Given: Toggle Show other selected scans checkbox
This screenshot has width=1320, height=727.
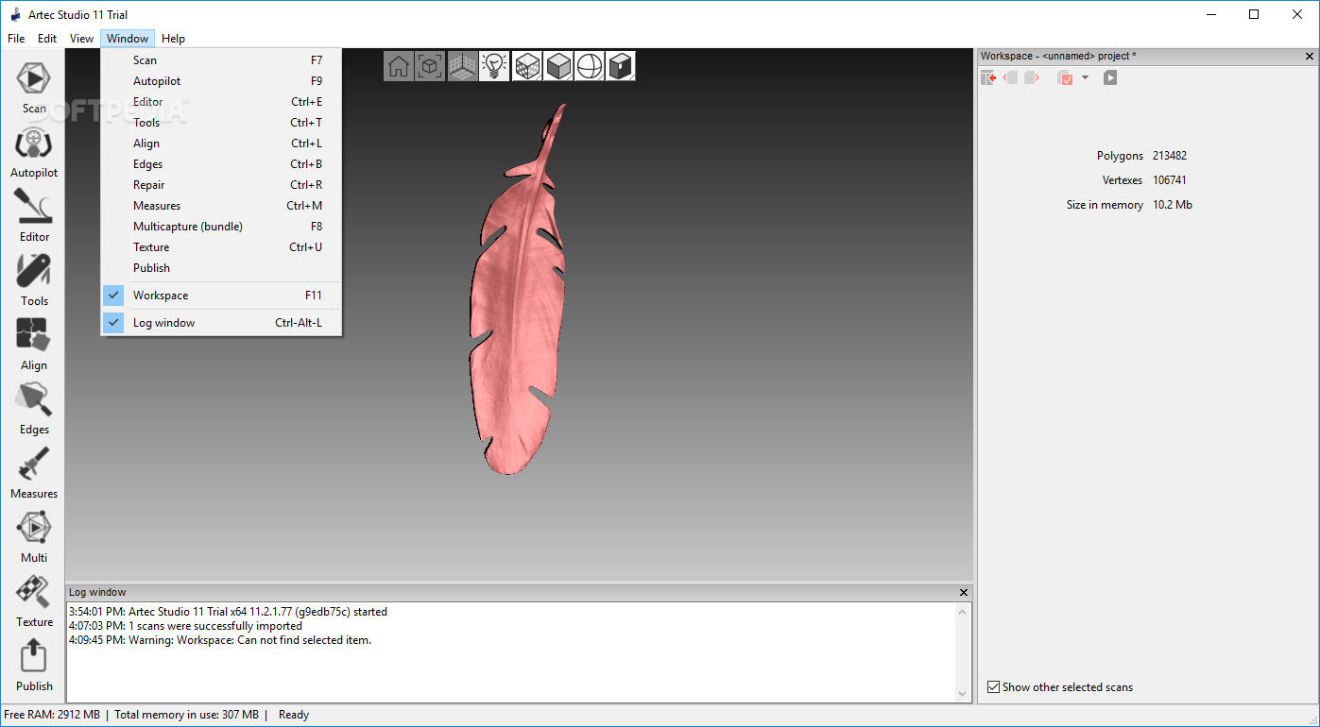Looking at the screenshot, I should (993, 687).
